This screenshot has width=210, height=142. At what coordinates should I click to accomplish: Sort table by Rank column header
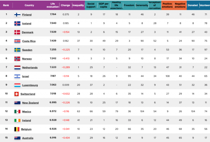point(6,5)
